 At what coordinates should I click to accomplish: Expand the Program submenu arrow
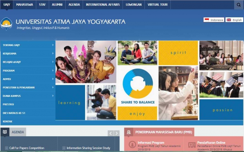[x=53, y=70]
